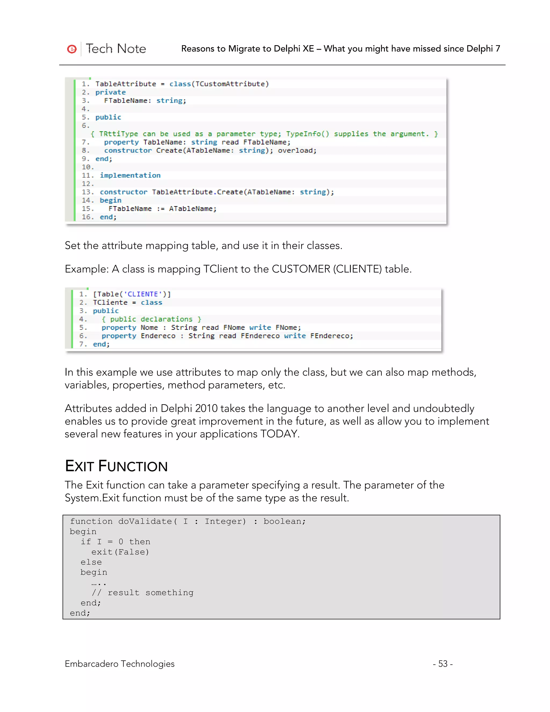Click the page number '- 53 -'
The width and height of the screenshot is (550, 712).
point(443,664)
